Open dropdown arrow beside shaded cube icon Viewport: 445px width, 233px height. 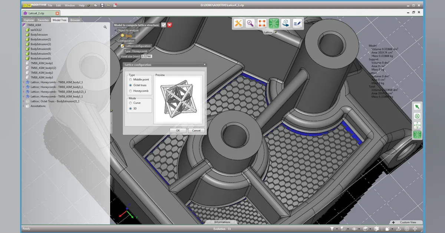coord(370,229)
